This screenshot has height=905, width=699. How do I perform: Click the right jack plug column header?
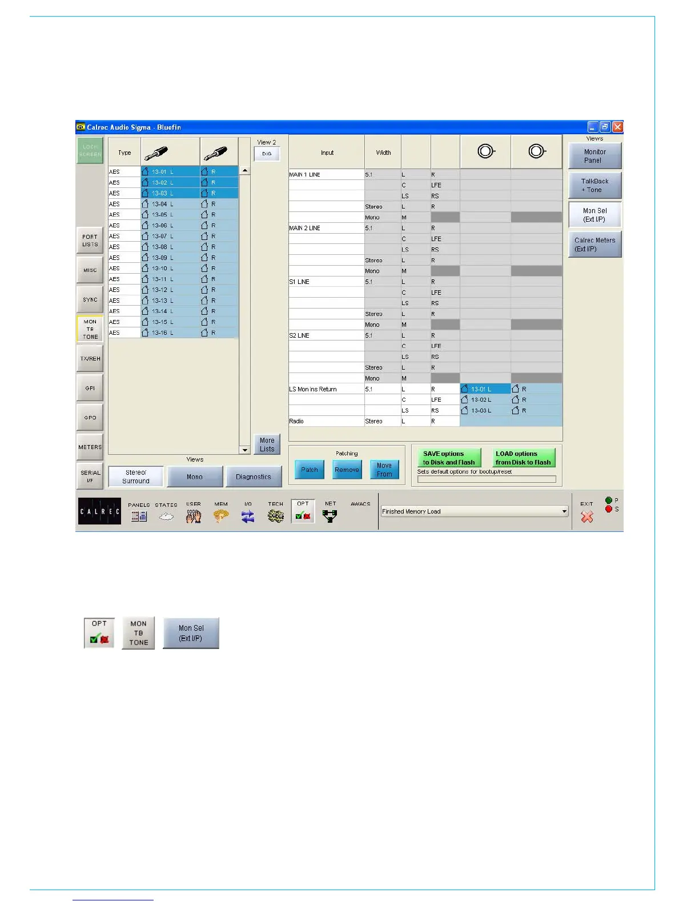pos(219,153)
